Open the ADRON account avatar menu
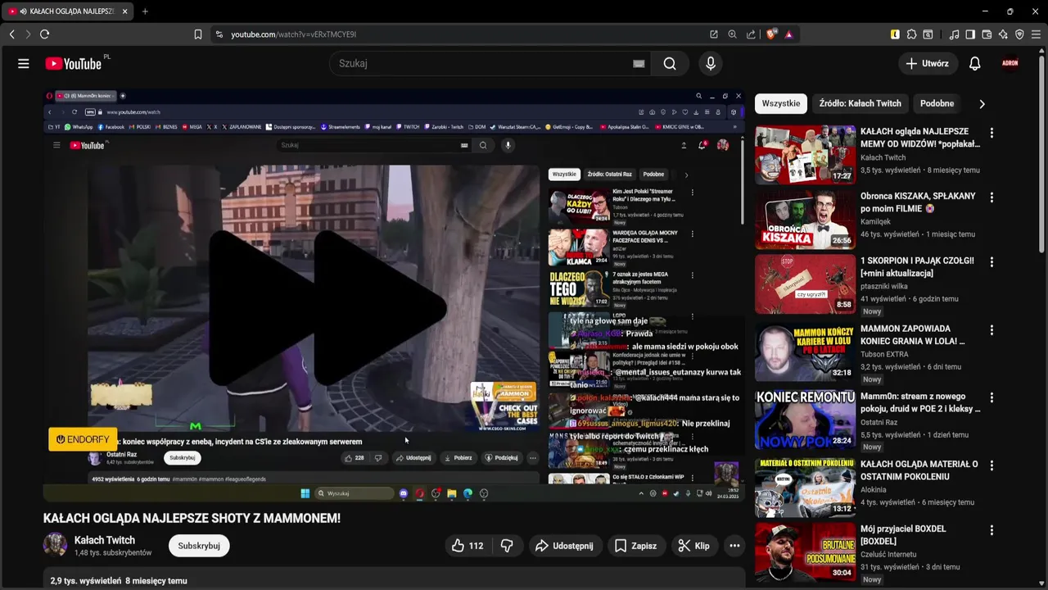 (x=1010, y=63)
